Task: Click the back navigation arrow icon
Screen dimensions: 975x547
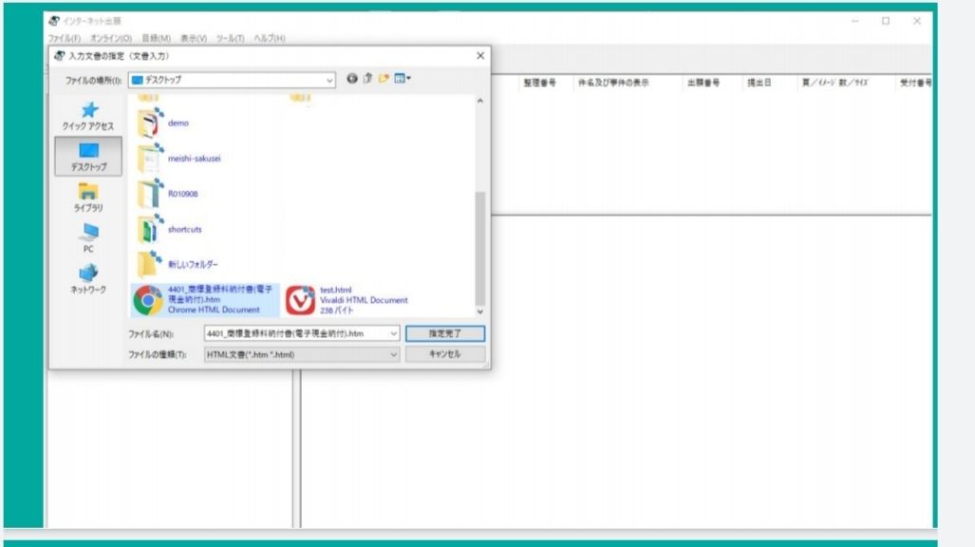Action: 353,80
